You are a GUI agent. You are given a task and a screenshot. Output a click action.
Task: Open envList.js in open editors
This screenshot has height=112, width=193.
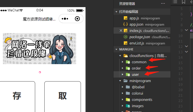point(142,43)
